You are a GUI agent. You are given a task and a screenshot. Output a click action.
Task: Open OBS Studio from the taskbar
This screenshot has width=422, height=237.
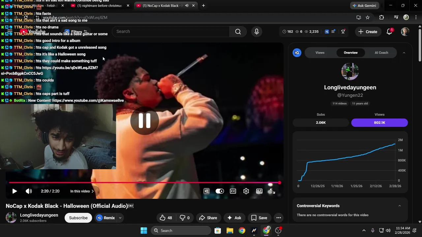coord(278,230)
